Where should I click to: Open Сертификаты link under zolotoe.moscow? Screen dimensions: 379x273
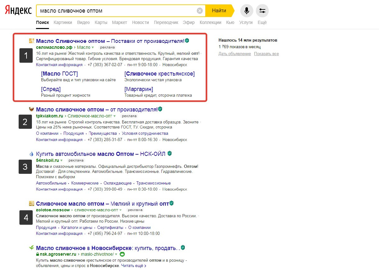tap(110, 228)
